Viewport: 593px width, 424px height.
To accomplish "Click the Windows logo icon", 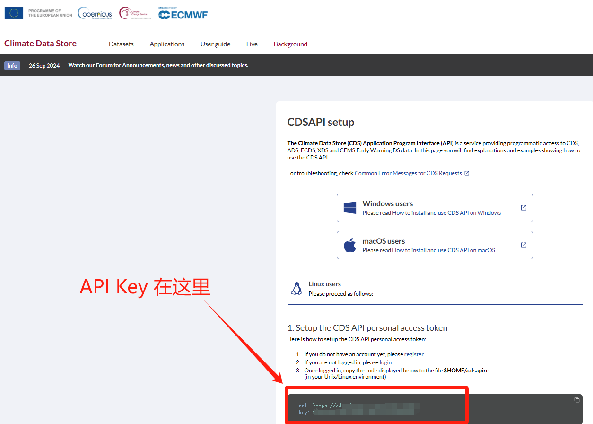I will click(x=350, y=208).
